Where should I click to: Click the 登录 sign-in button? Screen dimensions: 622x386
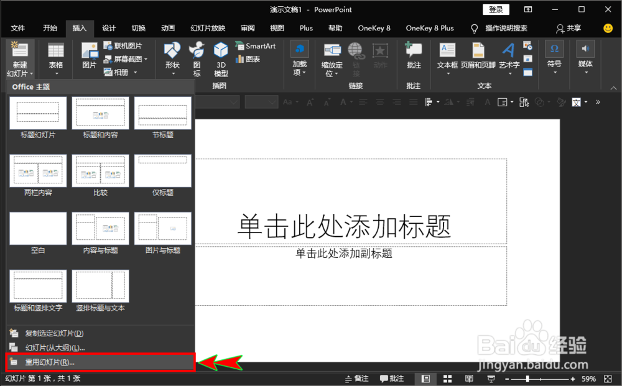(496, 9)
